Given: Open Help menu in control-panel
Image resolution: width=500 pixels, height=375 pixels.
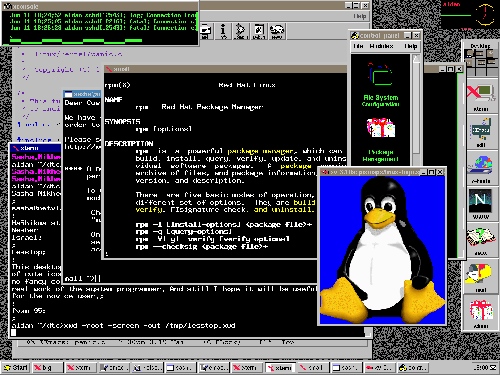Looking at the screenshot, I should [x=411, y=46].
